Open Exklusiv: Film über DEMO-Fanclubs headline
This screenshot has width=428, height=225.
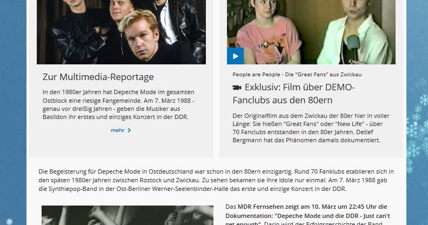(293, 94)
